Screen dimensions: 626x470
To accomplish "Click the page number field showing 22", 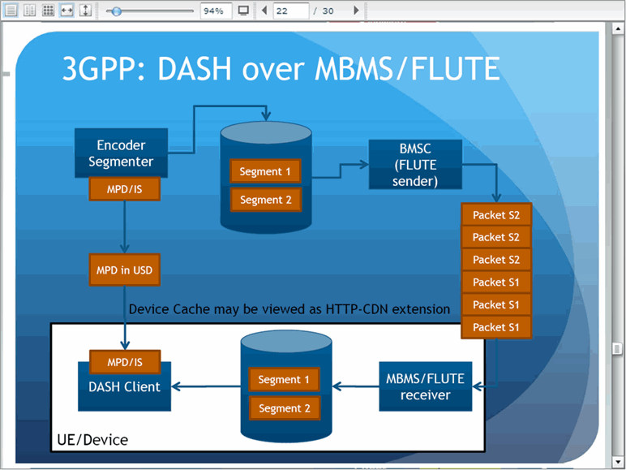I will click(290, 11).
